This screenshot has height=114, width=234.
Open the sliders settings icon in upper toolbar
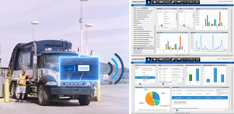[197, 2]
